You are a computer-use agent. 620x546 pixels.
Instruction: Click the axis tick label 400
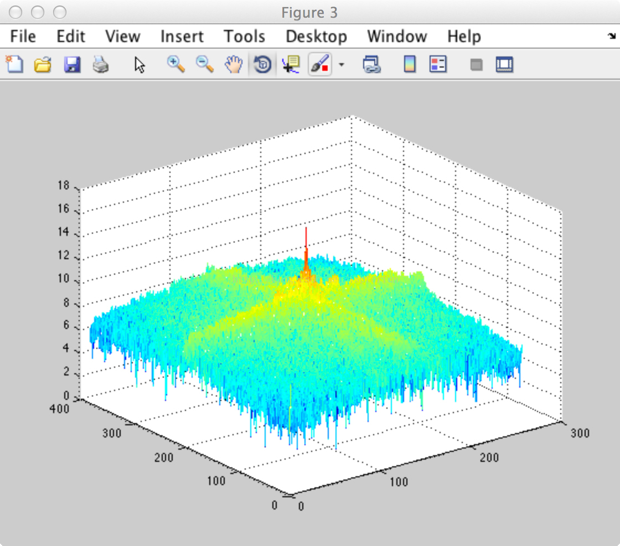(x=59, y=409)
